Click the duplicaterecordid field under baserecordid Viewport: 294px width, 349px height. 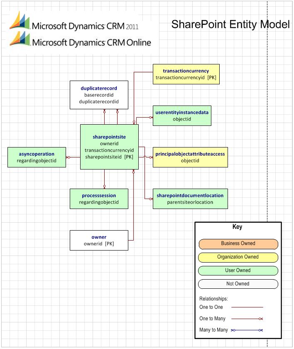(99, 101)
